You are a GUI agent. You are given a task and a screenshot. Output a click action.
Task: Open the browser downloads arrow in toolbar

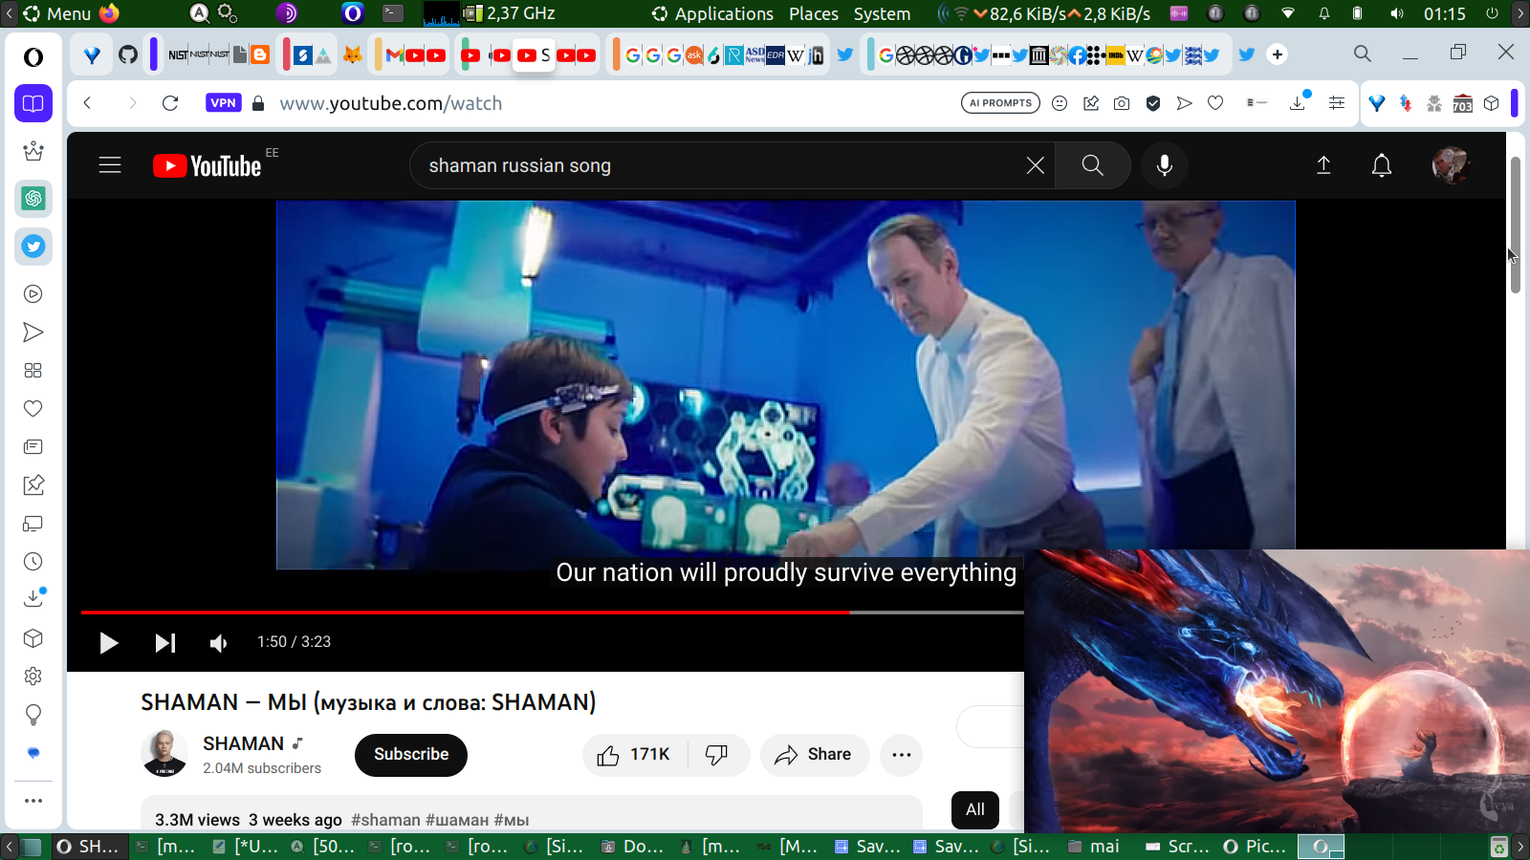[x=1298, y=102]
